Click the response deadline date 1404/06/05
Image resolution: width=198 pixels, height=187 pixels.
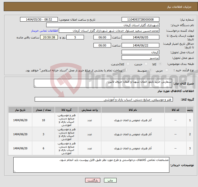[140, 37]
